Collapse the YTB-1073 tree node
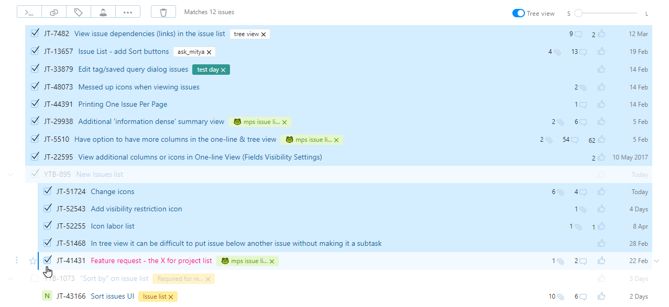This screenshot has height=307, width=669. tap(10, 279)
